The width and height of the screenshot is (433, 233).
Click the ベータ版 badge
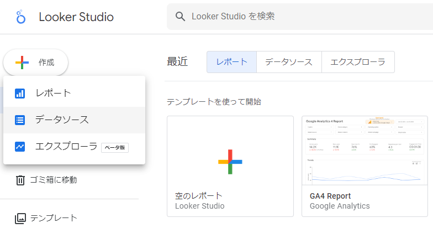click(x=115, y=147)
